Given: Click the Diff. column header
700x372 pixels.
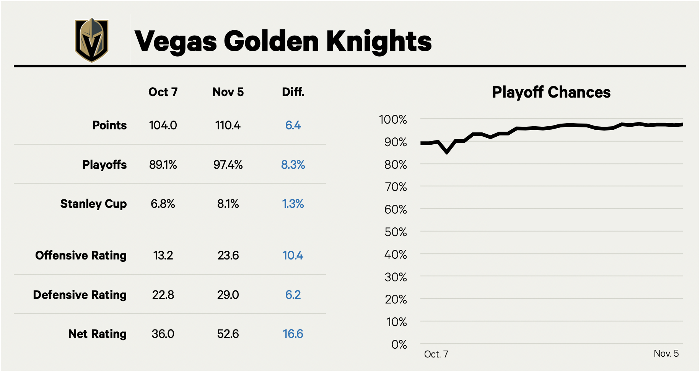Looking at the screenshot, I should pyautogui.click(x=293, y=92).
